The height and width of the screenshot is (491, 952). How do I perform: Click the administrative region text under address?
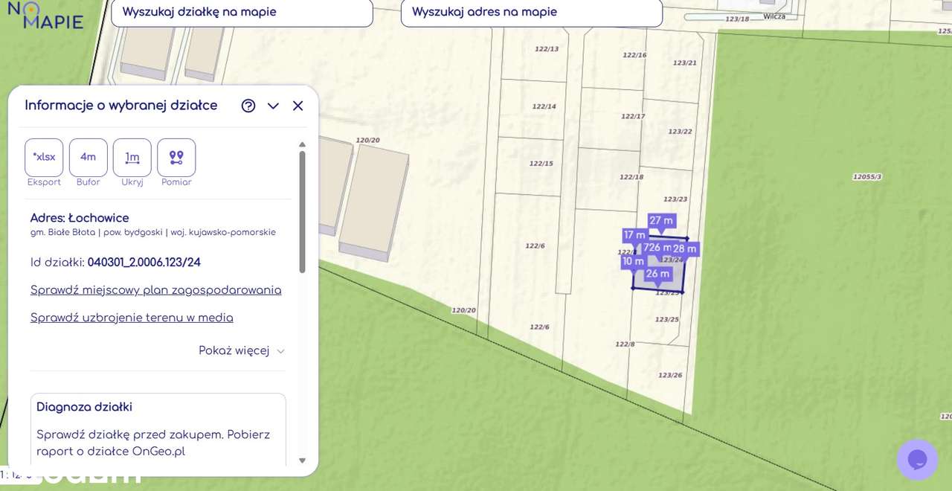pos(153,232)
